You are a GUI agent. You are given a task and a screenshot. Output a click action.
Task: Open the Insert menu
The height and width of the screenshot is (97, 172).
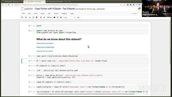click(43, 13)
